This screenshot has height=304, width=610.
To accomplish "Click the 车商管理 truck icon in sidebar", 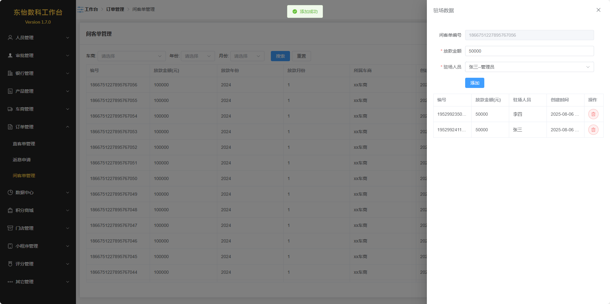I will tap(10, 109).
